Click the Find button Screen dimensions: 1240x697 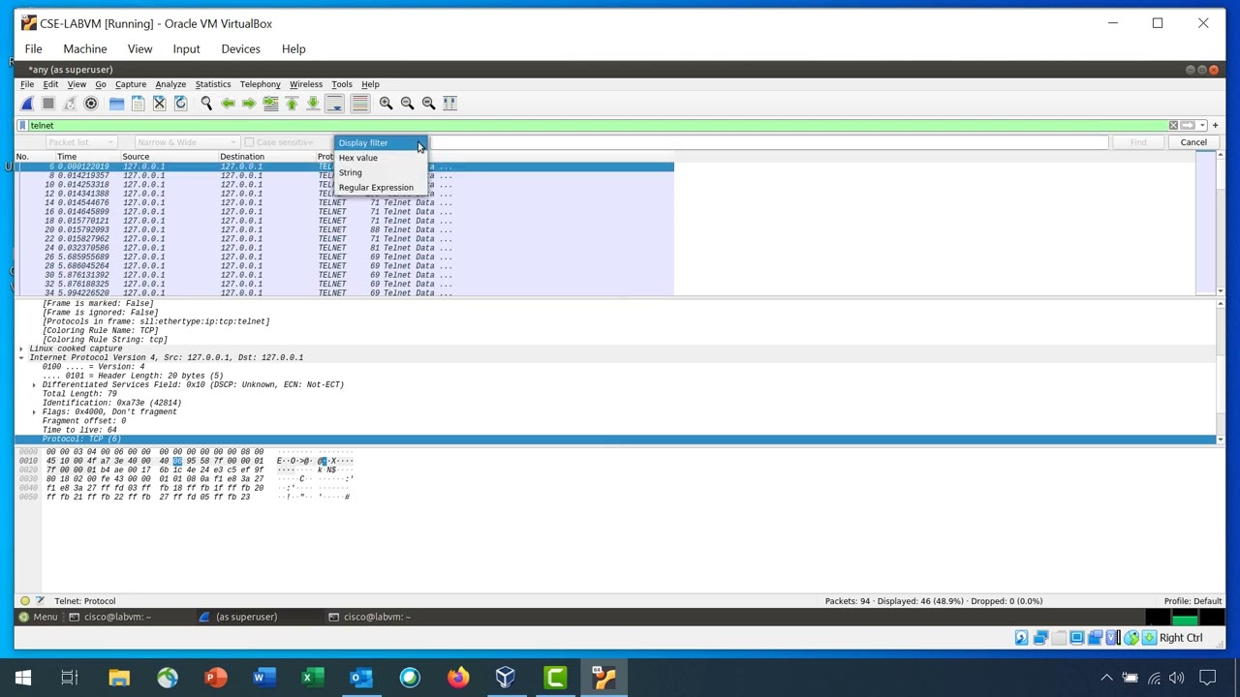pos(1138,142)
